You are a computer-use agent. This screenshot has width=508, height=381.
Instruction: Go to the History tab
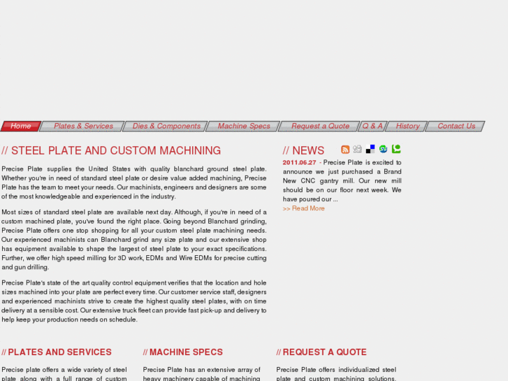pos(407,126)
